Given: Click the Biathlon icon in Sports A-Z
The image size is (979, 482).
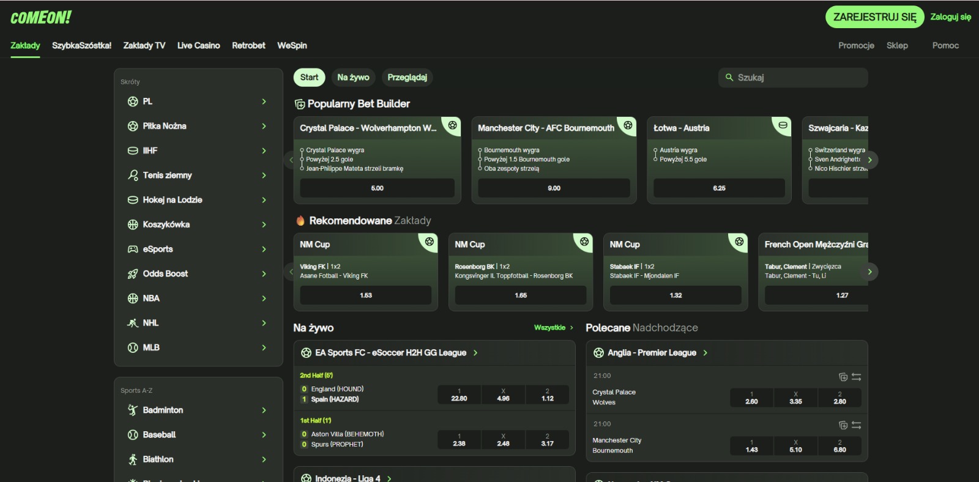Looking at the screenshot, I should (x=133, y=459).
